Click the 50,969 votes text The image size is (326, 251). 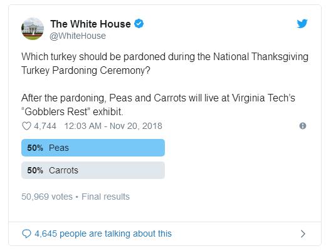47,197
